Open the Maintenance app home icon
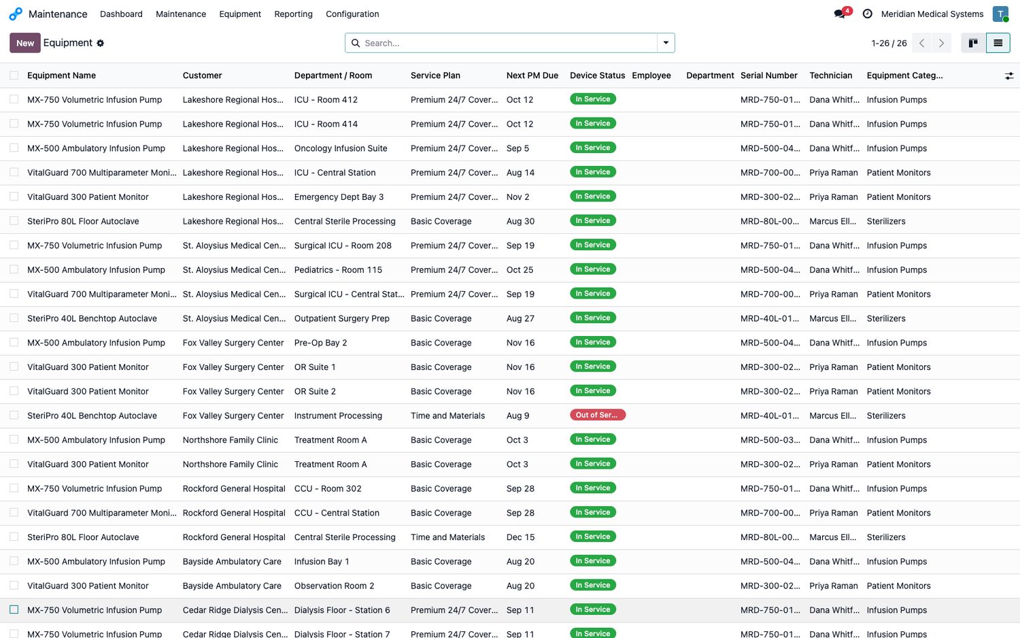 [16, 14]
